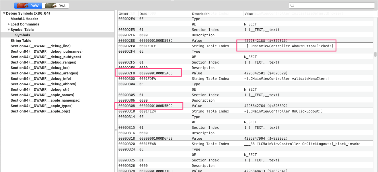Collapse the Symbol Table disclosure triangle
The image size is (378, 172).
[x=9, y=30]
